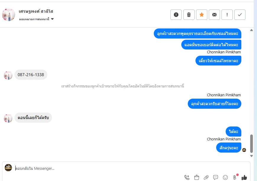
Task: Mark conversation done with checkmark
Action: [x=240, y=15]
